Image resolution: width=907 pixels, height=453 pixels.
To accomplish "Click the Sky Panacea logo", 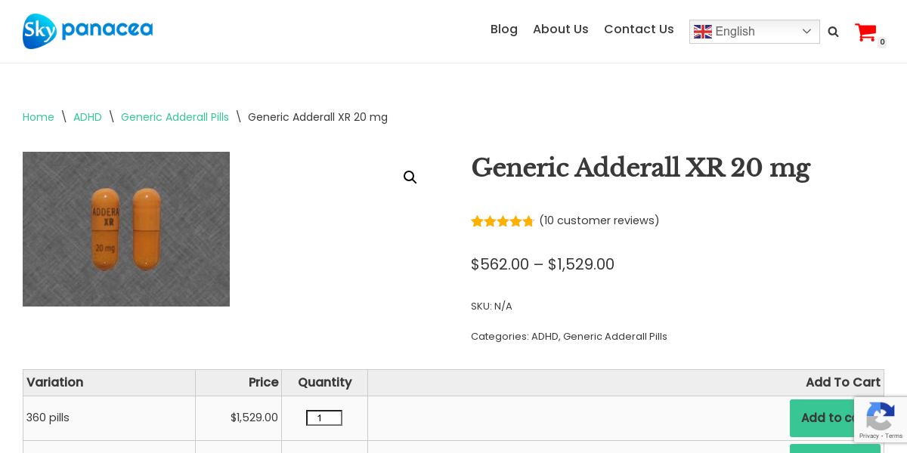I will [88, 31].
